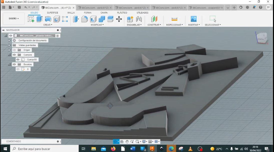Open the MODIFICAR dropdown menu
This screenshot has width=274, height=152.
click(97, 25)
